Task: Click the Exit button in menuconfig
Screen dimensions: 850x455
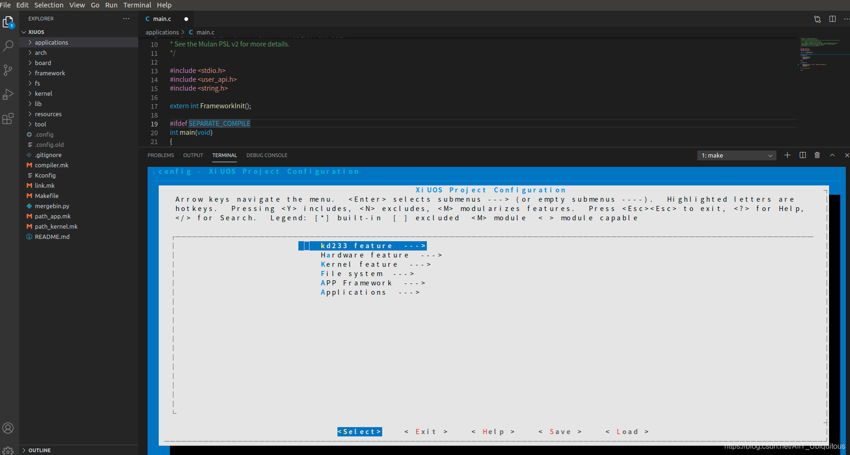Action: coord(426,432)
